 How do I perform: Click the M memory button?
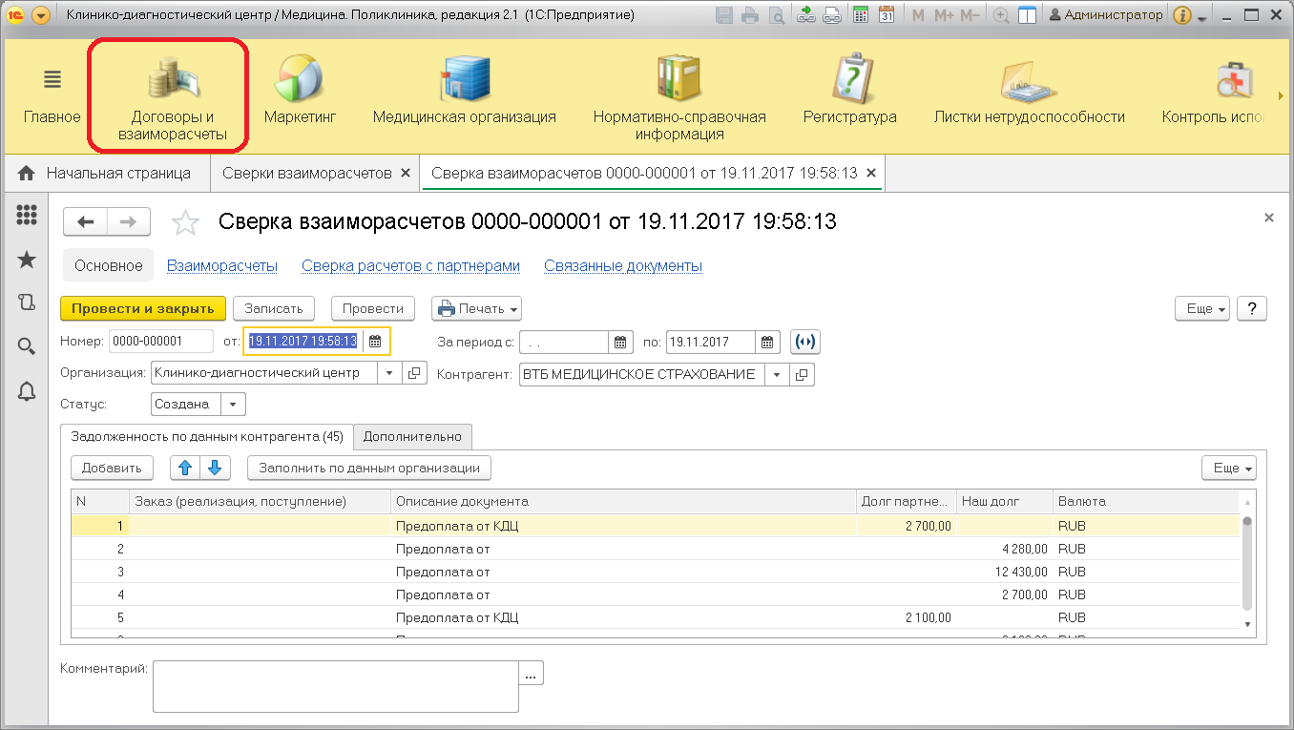pos(917,15)
